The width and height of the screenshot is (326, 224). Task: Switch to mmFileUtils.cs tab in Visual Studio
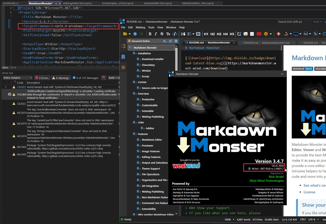click(10, 3)
